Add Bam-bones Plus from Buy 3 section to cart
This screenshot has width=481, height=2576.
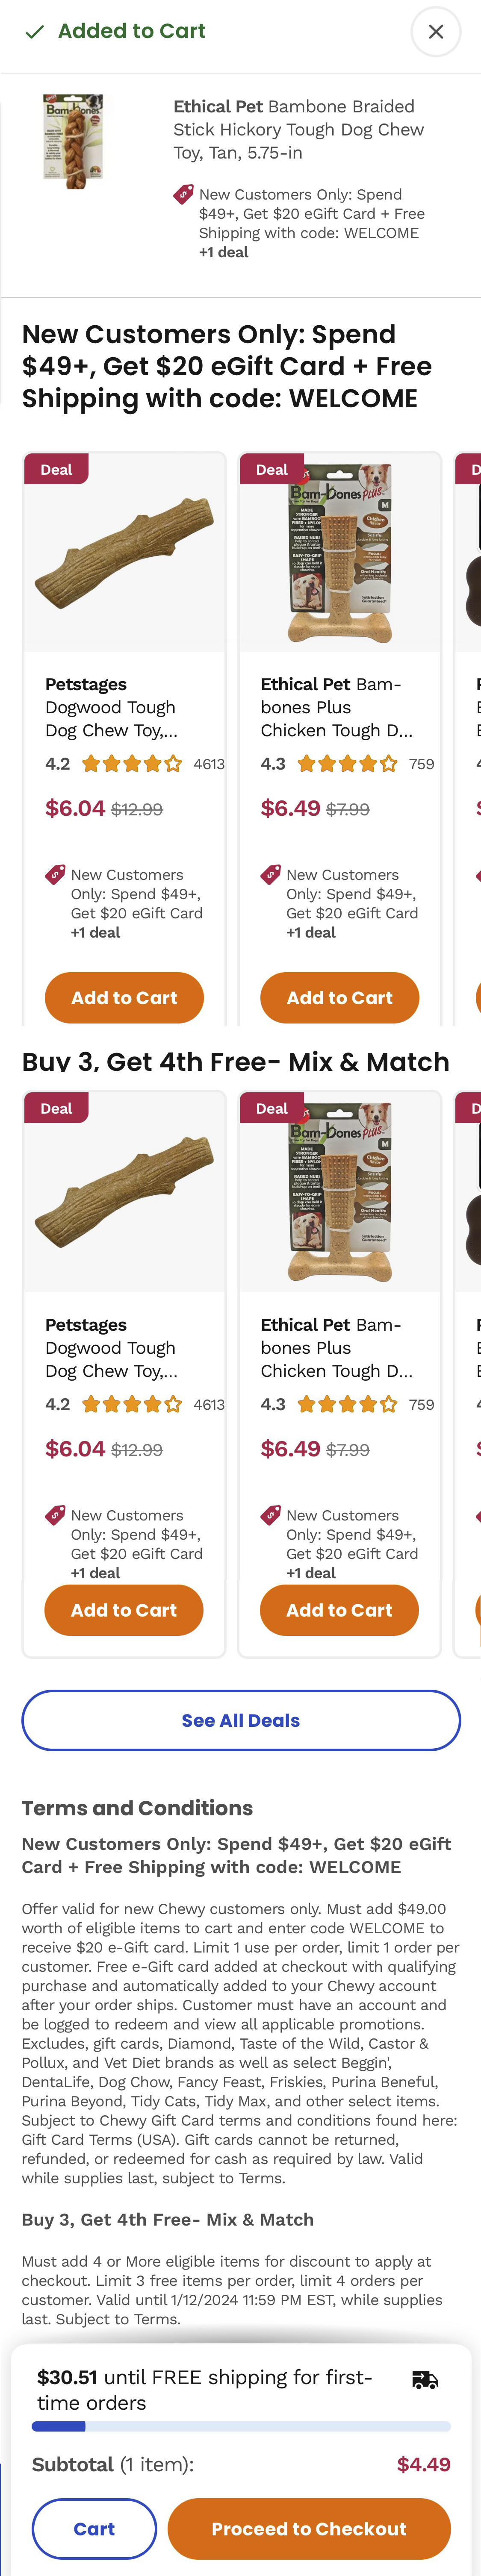click(339, 1610)
